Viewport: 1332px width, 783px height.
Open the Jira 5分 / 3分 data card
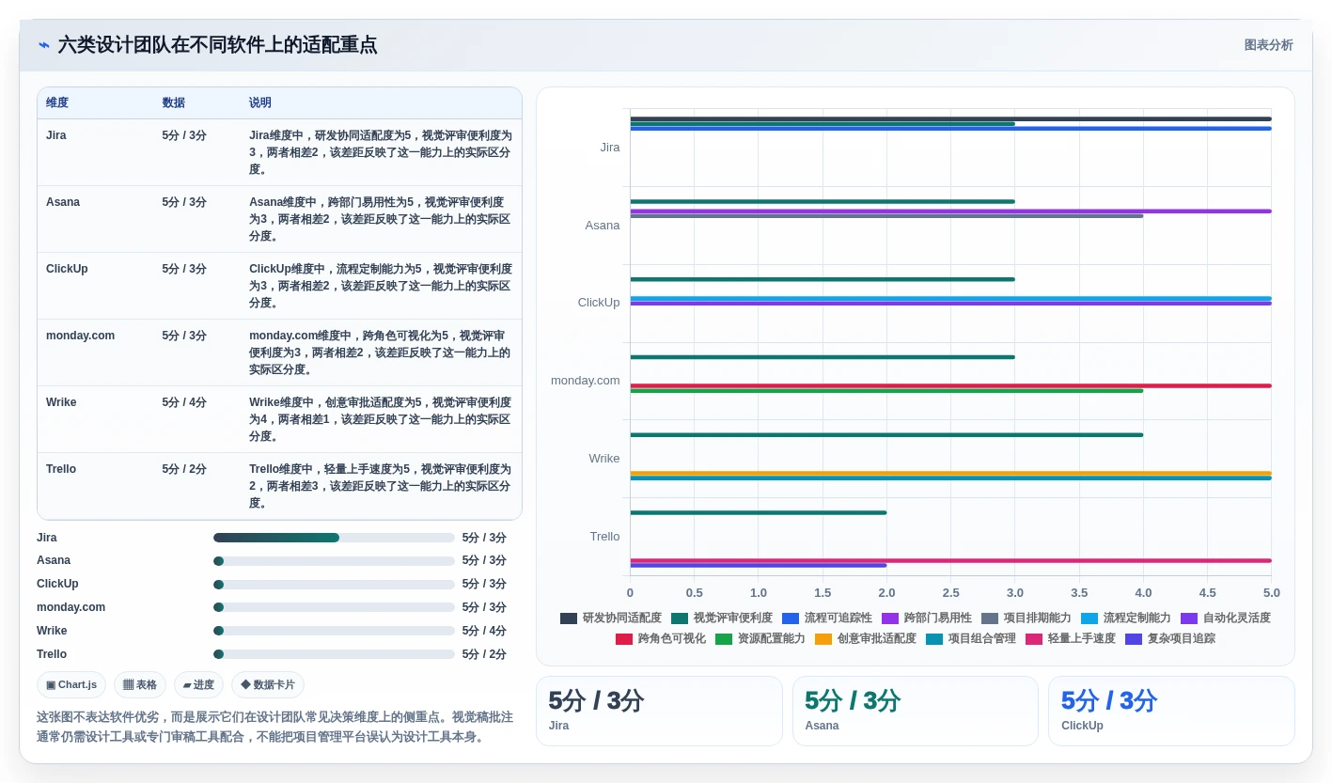click(x=659, y=712)
